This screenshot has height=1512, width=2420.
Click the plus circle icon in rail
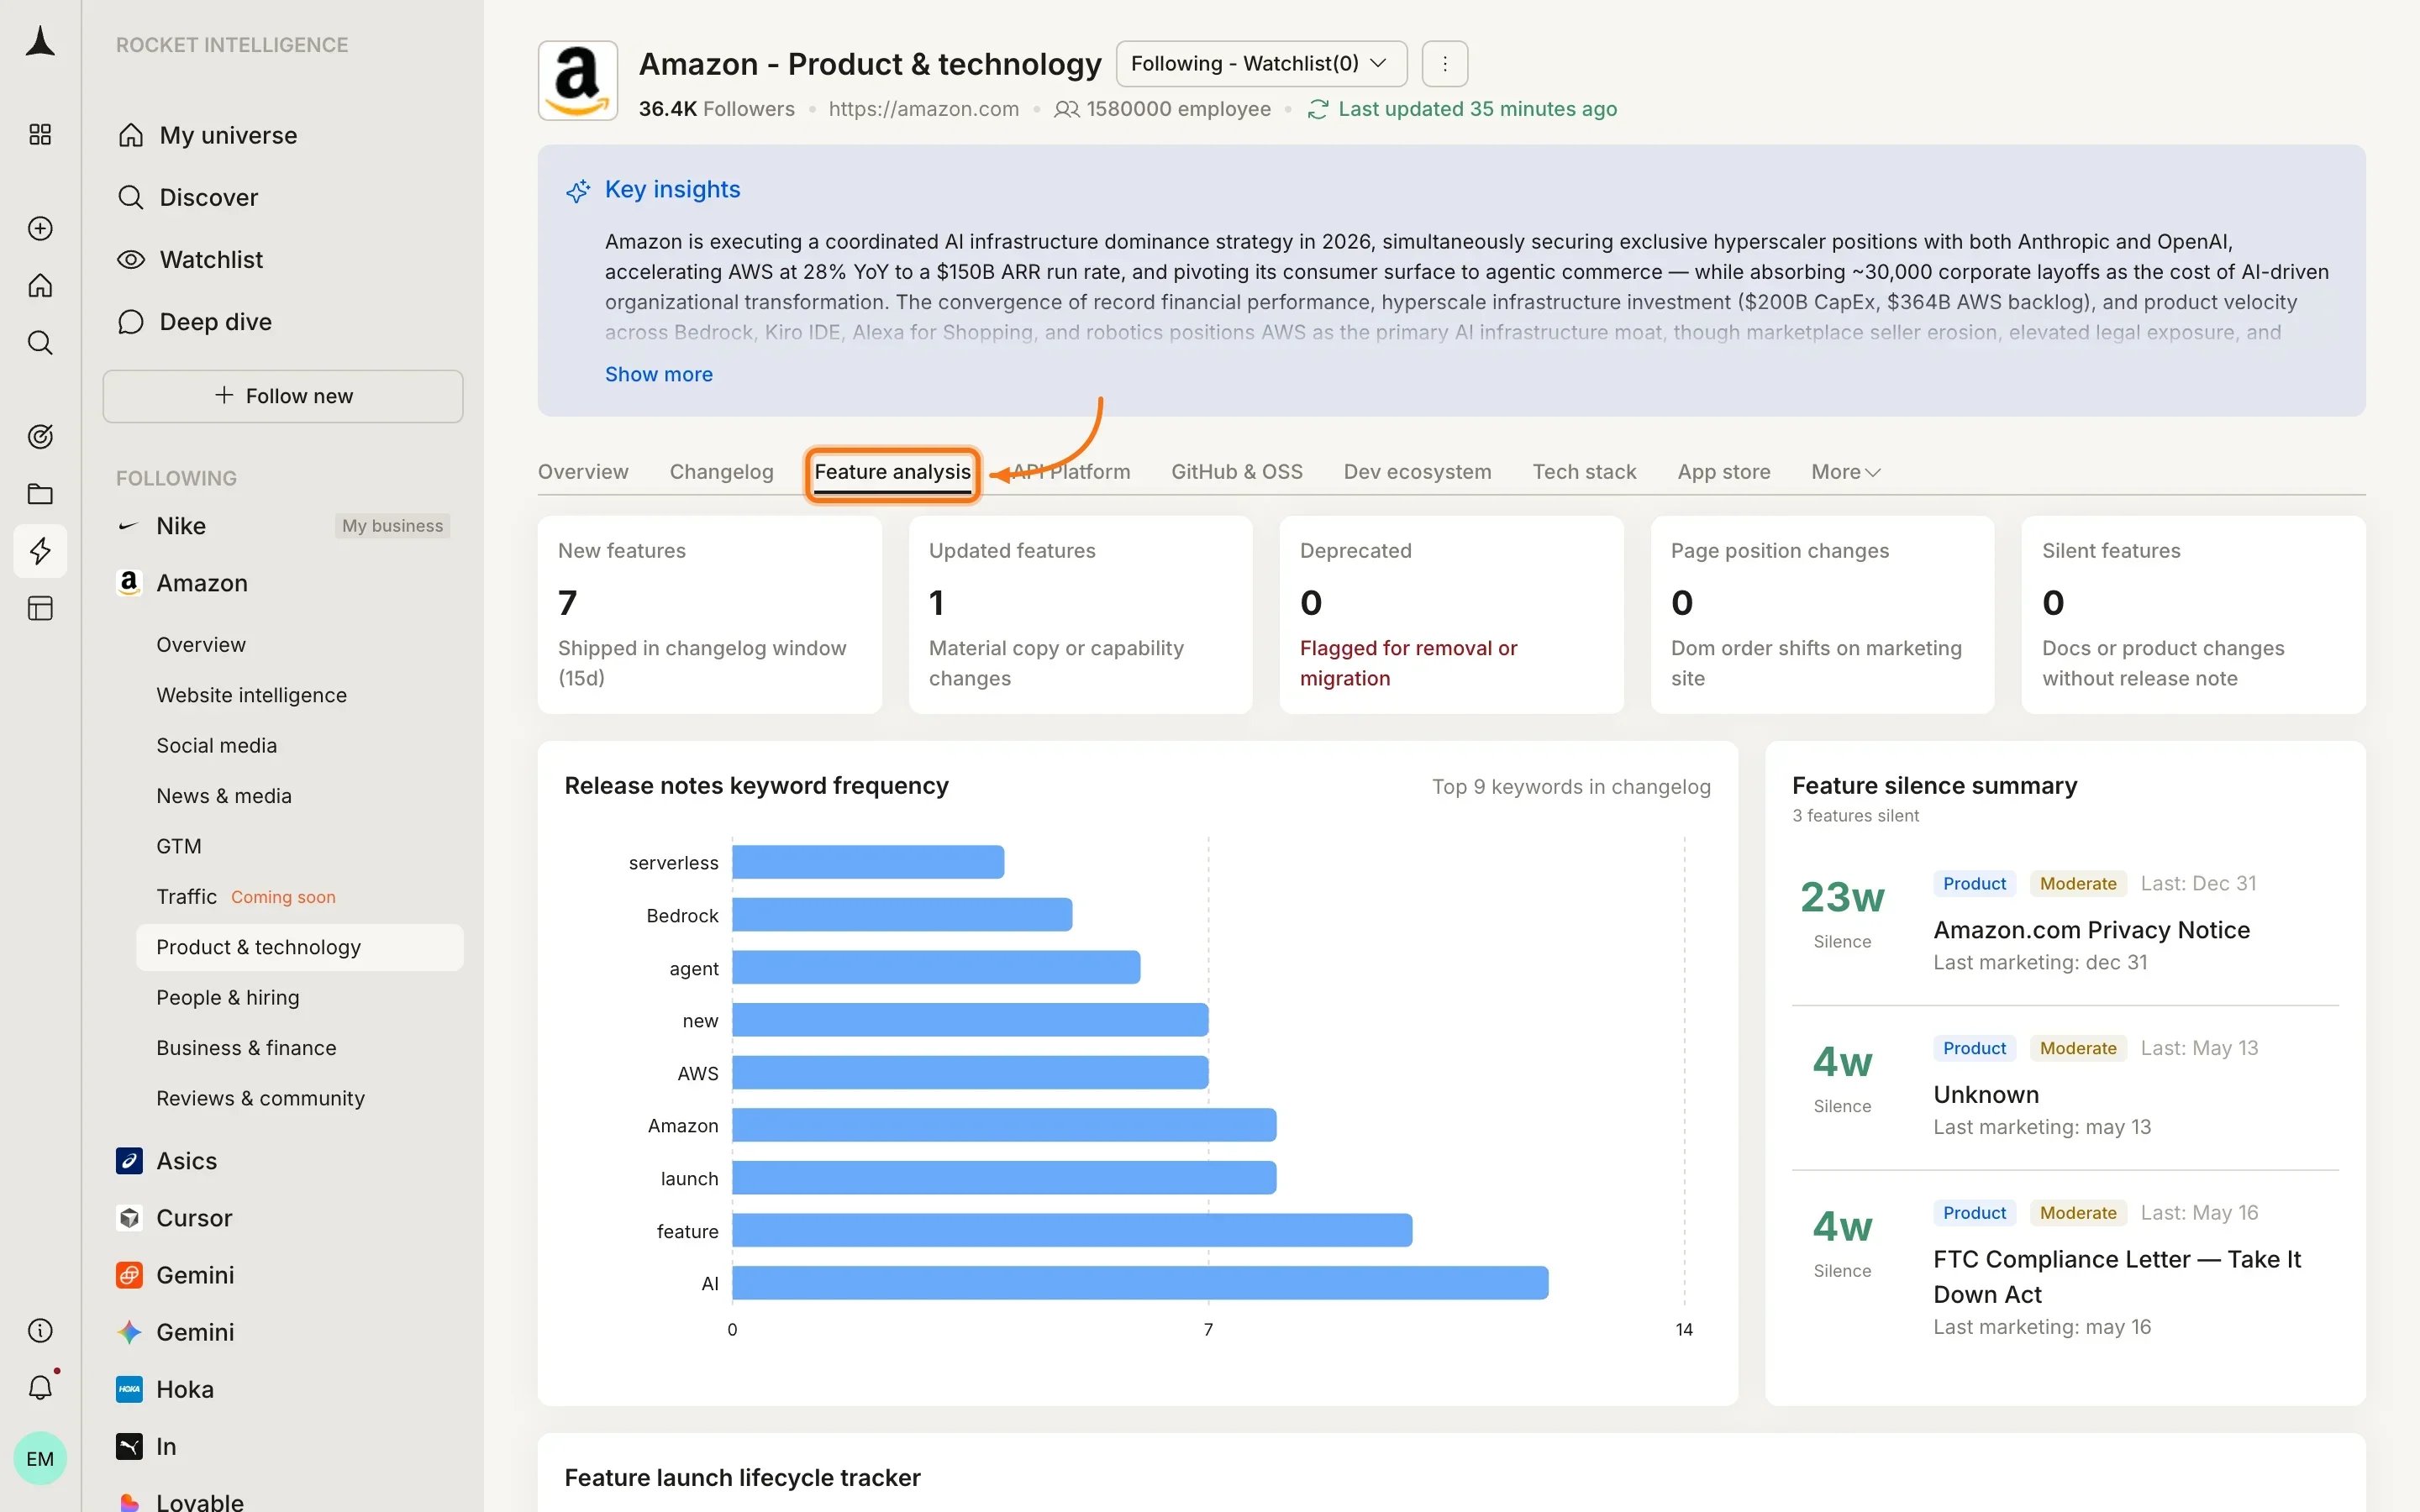[x=40, y=228]
